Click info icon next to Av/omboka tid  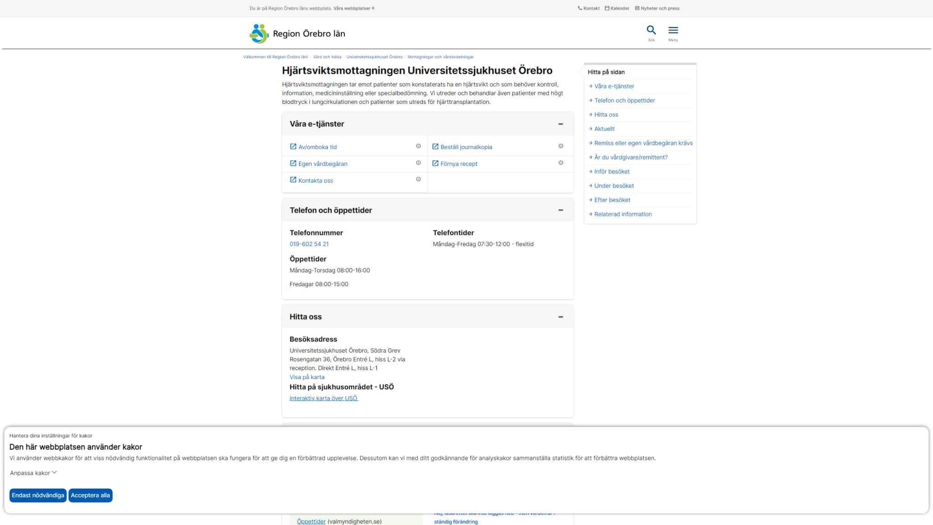[x=418, y=146]
